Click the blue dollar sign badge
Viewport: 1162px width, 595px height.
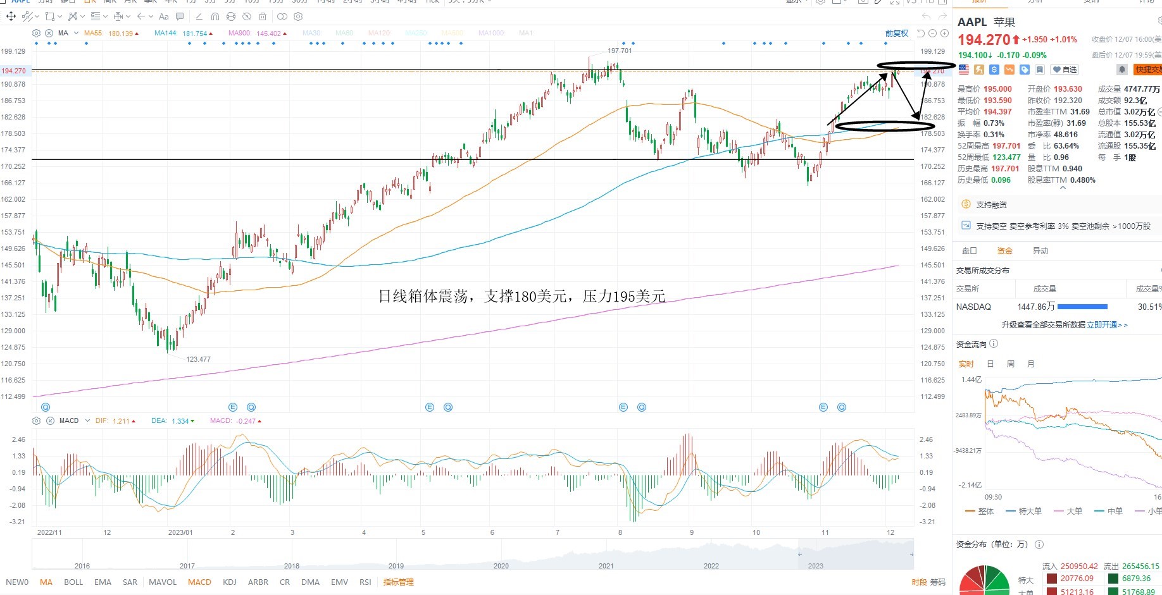coord(994,70)
